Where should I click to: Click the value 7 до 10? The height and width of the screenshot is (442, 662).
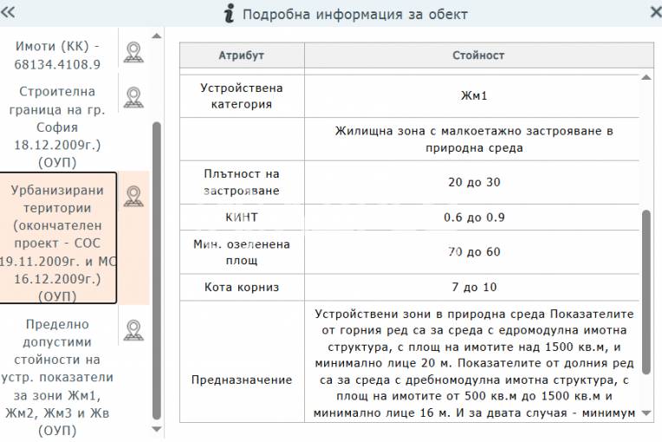pyautogui.click(x=474, y=288)
